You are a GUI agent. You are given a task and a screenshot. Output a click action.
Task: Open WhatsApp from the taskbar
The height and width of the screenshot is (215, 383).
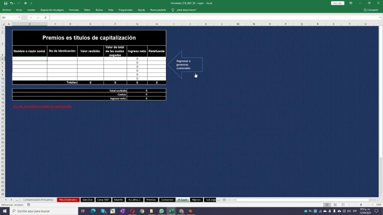[x=162, y=211]
